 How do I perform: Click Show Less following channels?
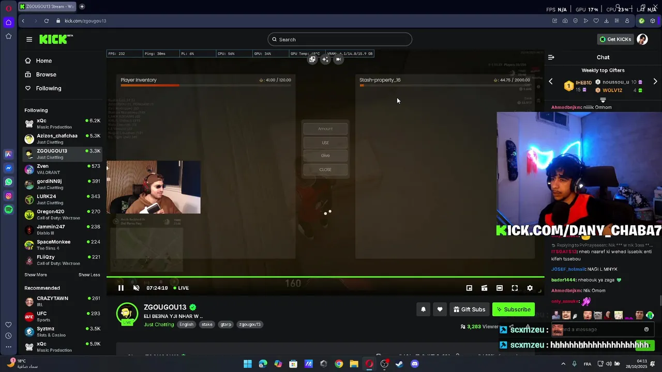click(x=89, y=275)
